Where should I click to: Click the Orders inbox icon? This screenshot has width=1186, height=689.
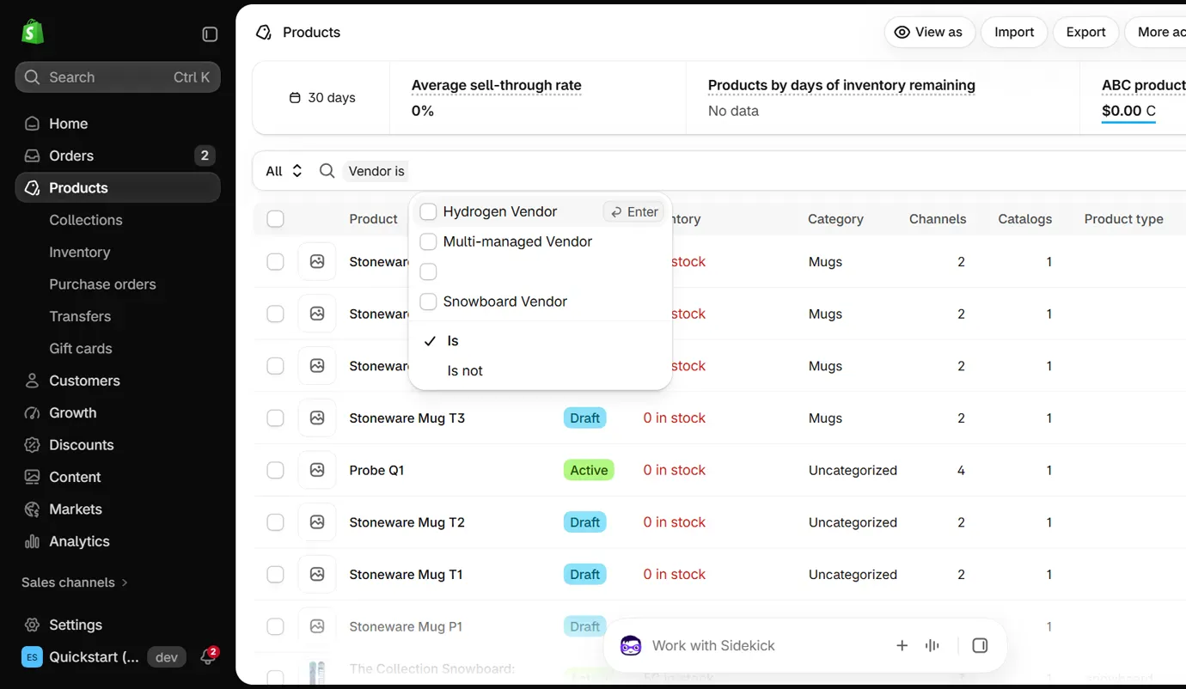point(32,155)
